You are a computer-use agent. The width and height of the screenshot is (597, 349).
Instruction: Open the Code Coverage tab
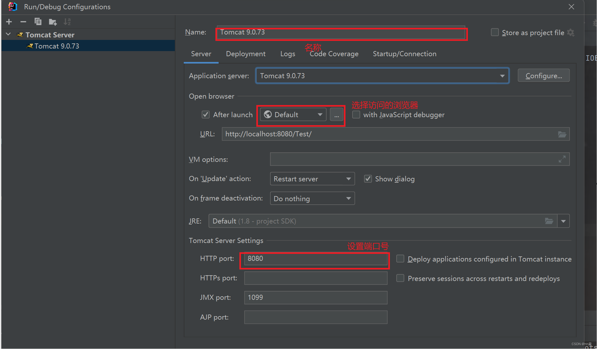[x=334, y=54]
